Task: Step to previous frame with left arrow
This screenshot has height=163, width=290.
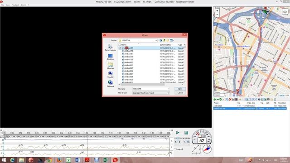Action: point(176,142)
